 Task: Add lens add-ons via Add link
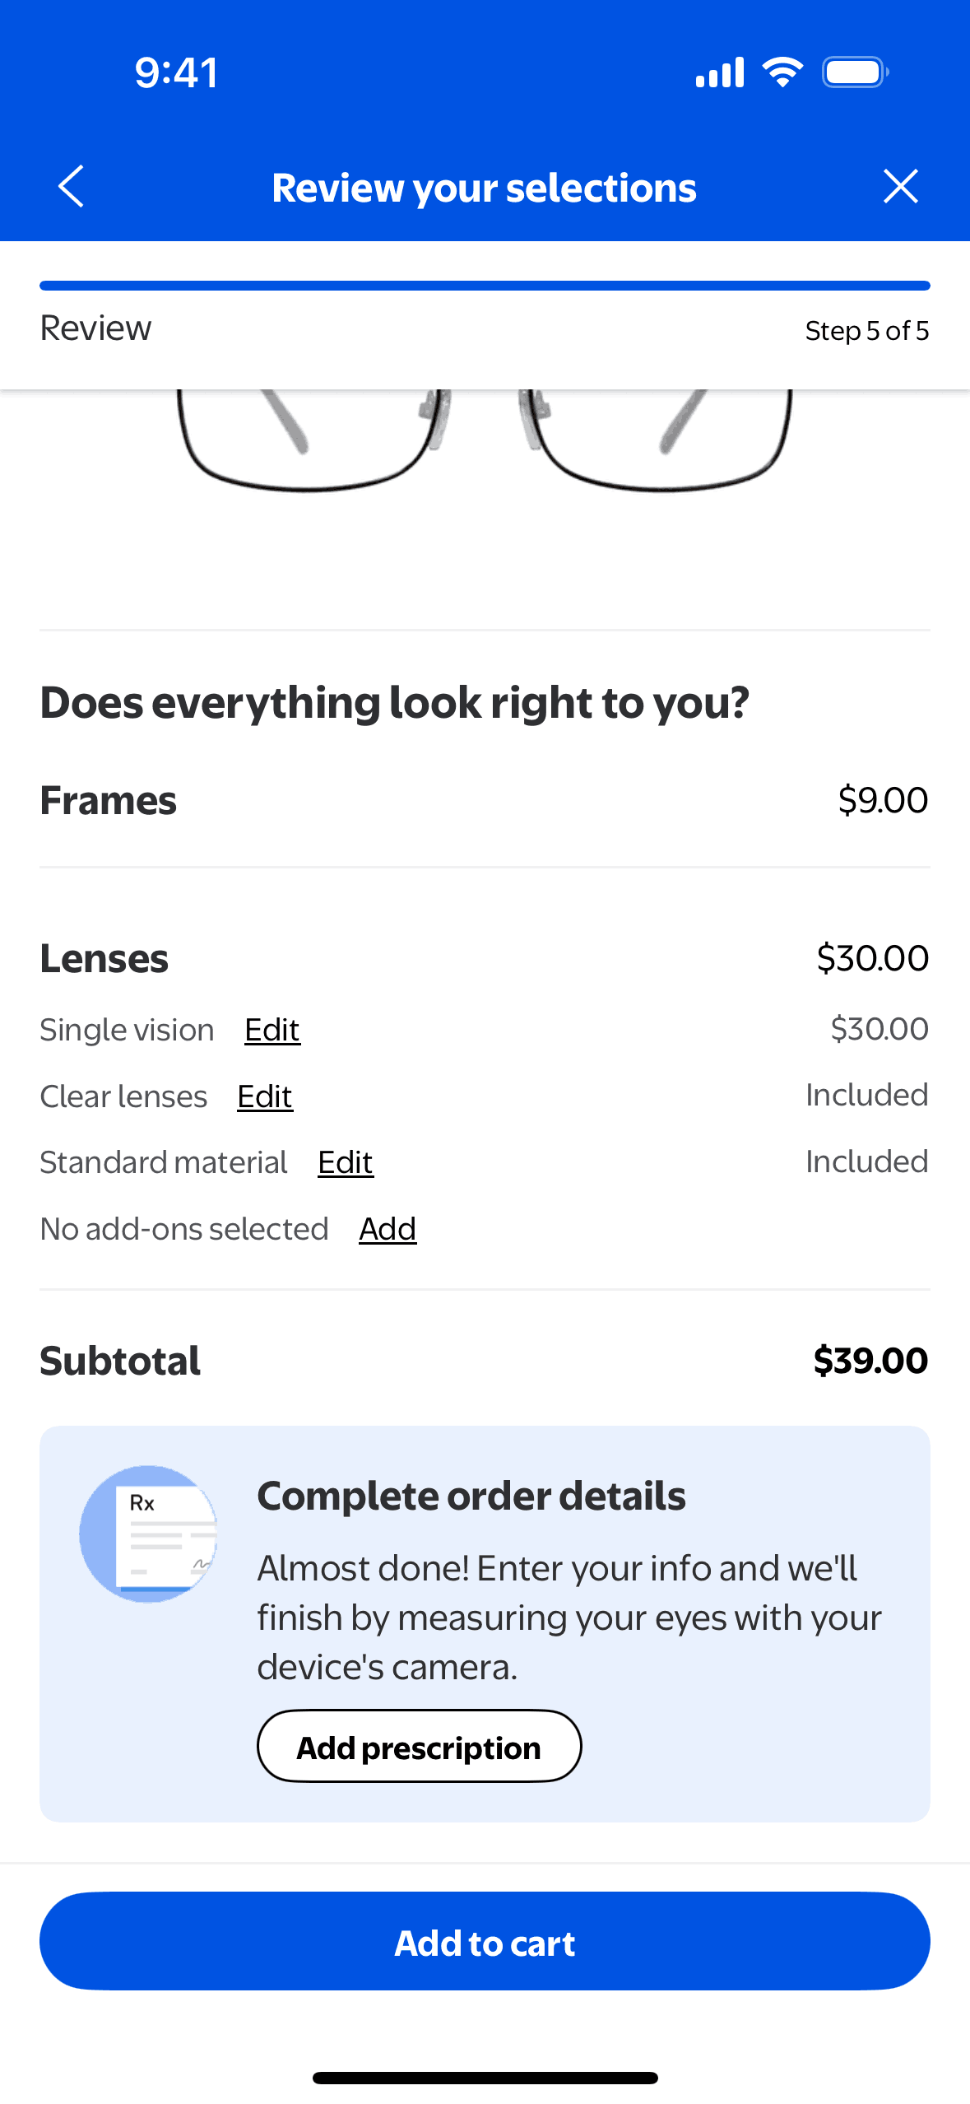[388, 1229]
